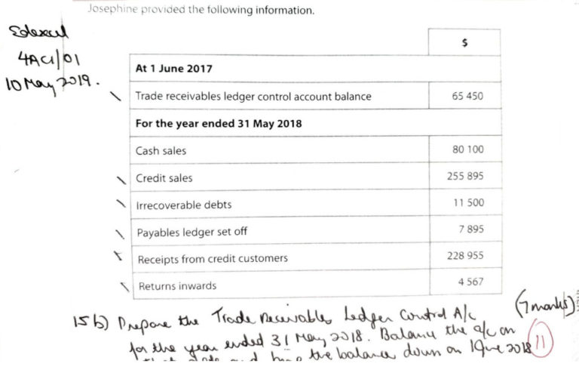Click the "Josephine provided the following information" sentence

coord(200,10)
